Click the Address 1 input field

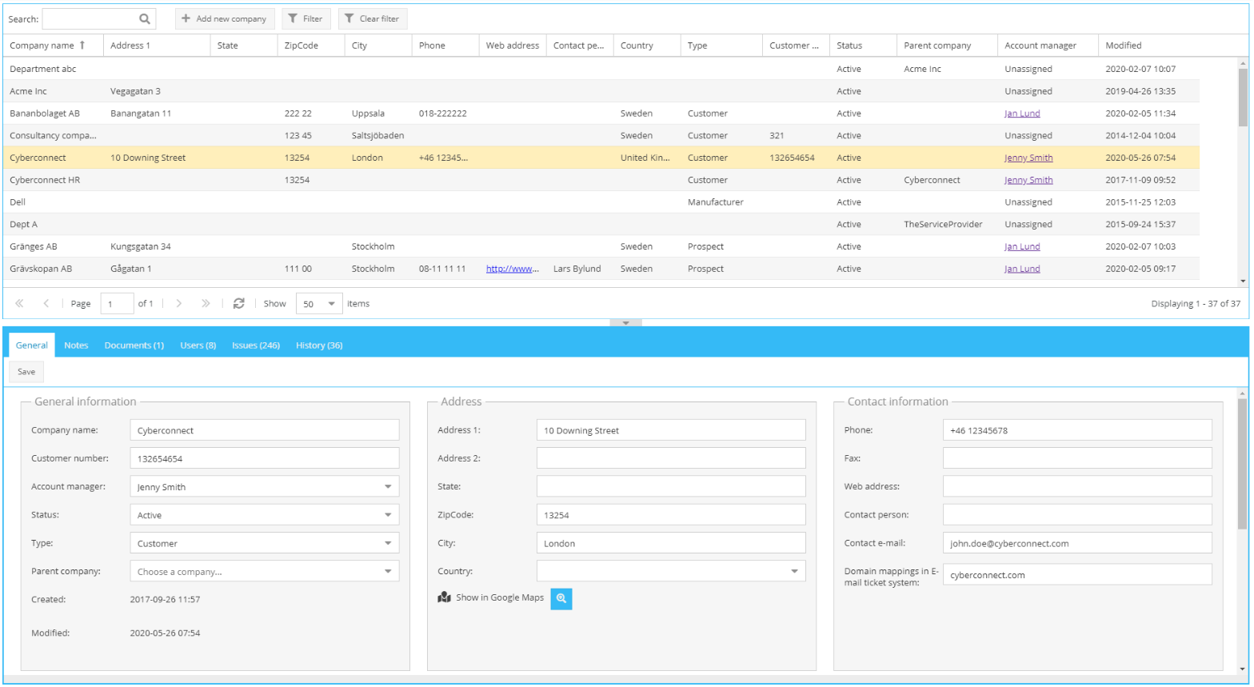click(x=671, y=430)
